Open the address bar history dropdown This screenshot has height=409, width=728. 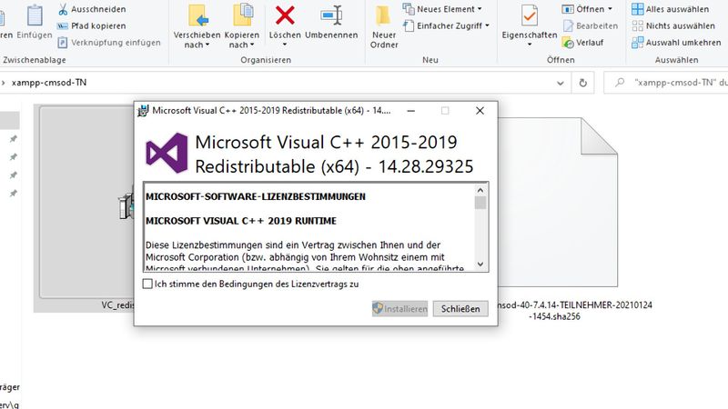point(561,84)
